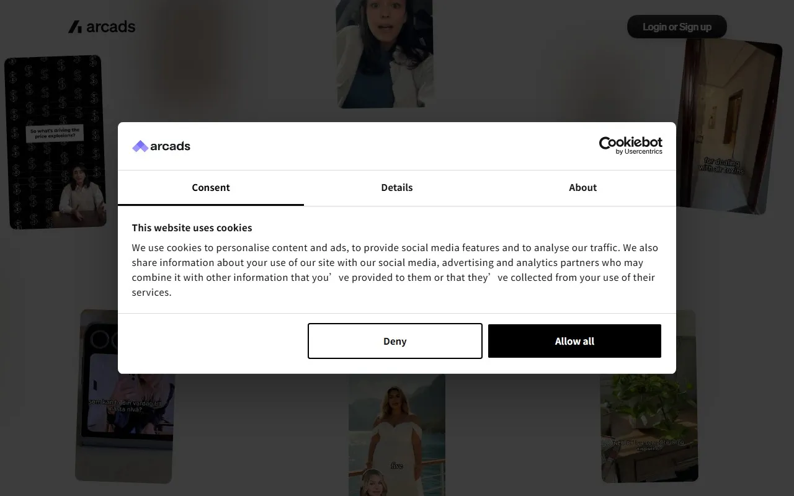Screen dimensions: 794x496
Task: Click the cookie description paragraph text
Action: coord(395,270)
